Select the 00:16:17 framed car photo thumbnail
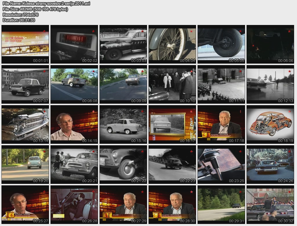This screenshot has width=297, height=226. coord(172,124)
